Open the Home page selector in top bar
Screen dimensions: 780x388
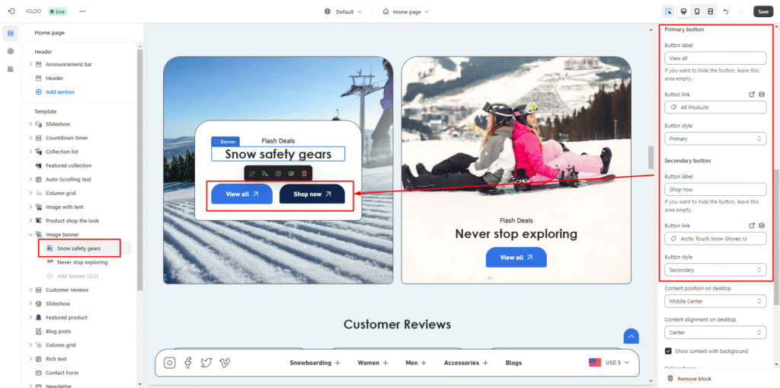405,11
